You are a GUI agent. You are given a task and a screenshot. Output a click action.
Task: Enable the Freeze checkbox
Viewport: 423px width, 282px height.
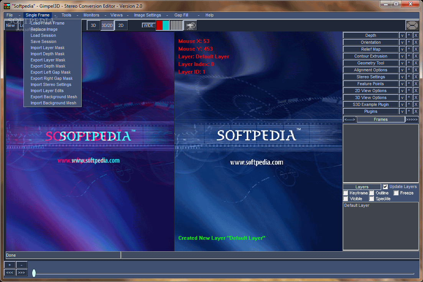coord(396,193)
